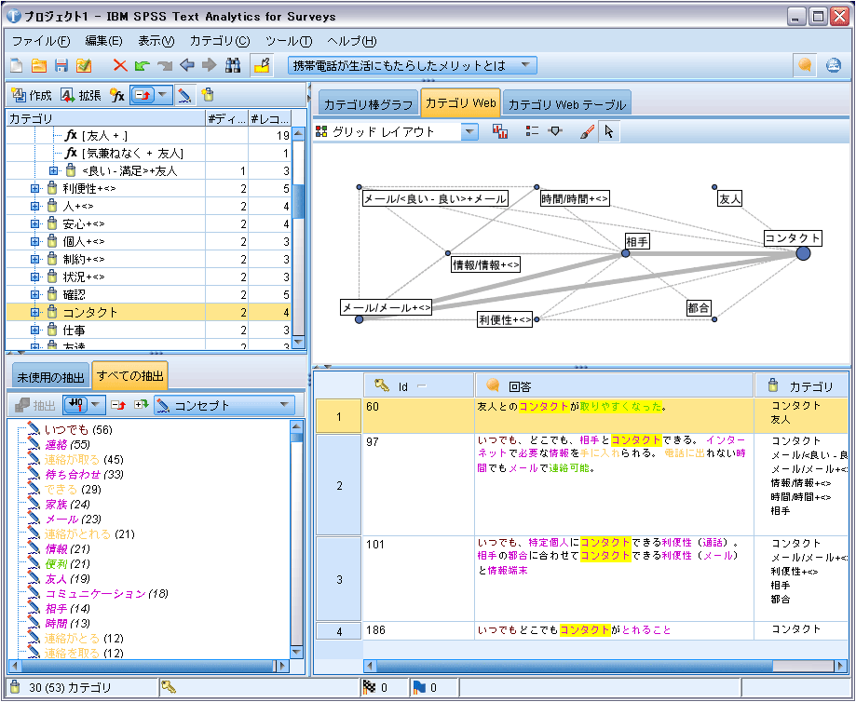Expand the 人+<> category

pyautogui.click(x=35, y=206)
